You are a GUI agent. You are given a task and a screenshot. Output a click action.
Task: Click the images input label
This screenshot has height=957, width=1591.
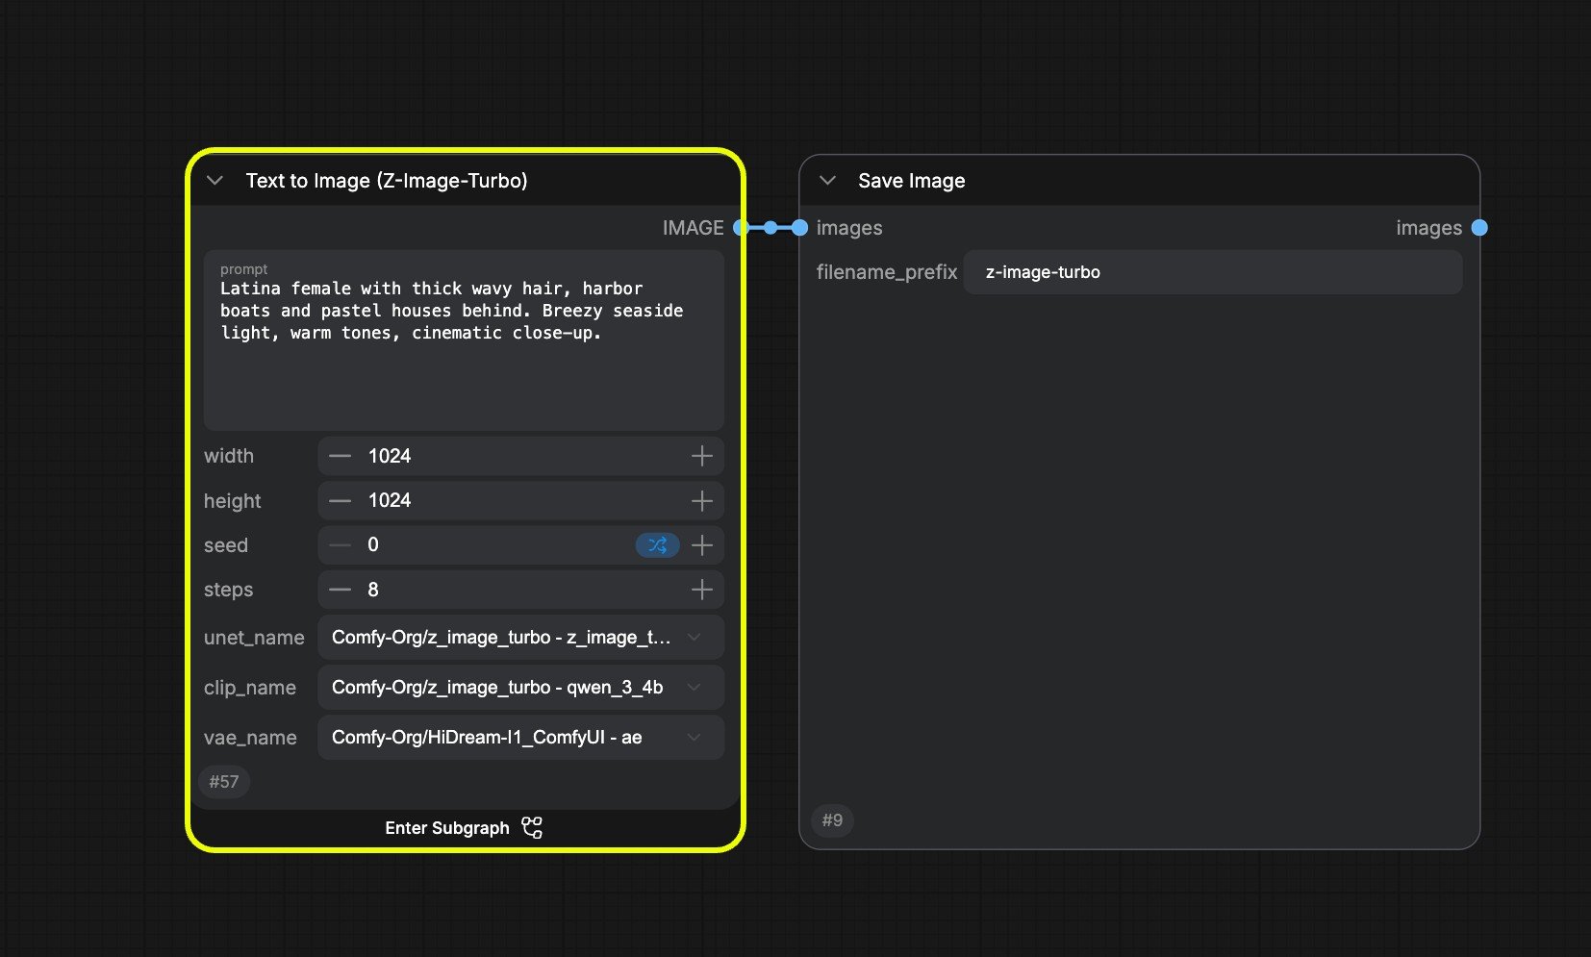849,228
